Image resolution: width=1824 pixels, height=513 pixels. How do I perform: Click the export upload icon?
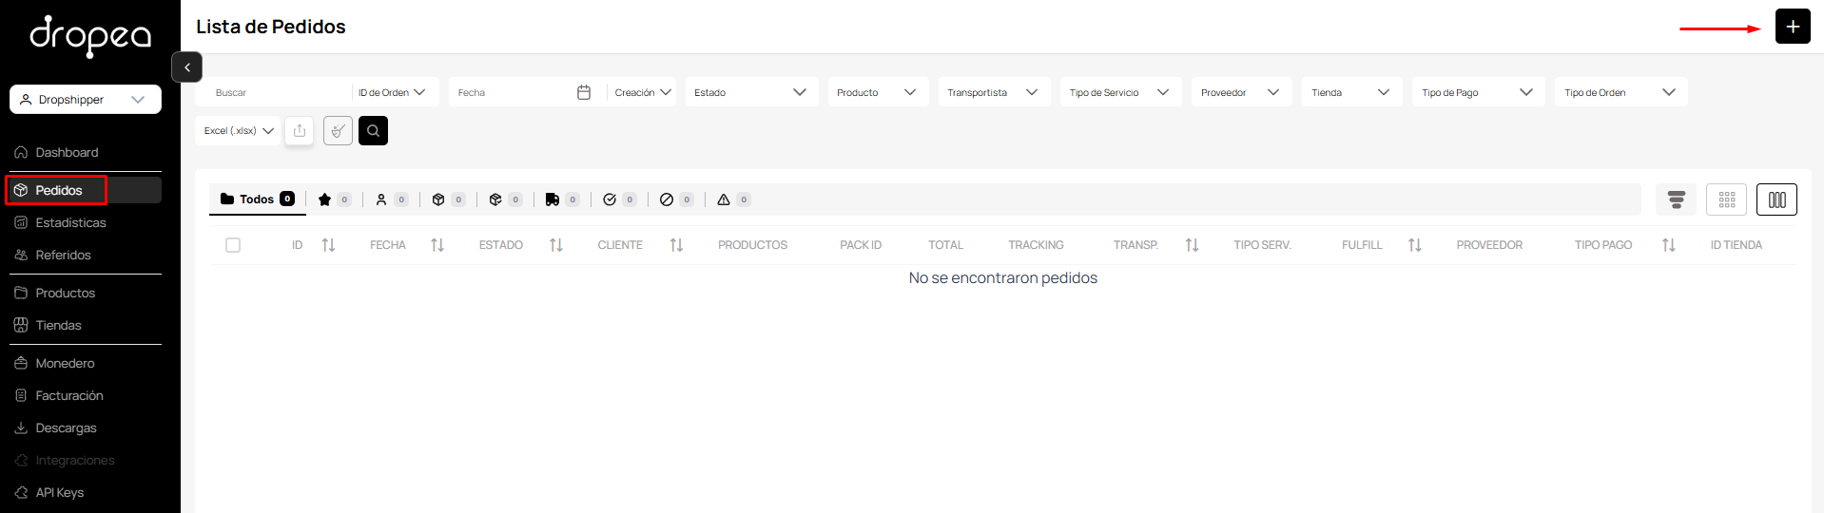point(300,130)
